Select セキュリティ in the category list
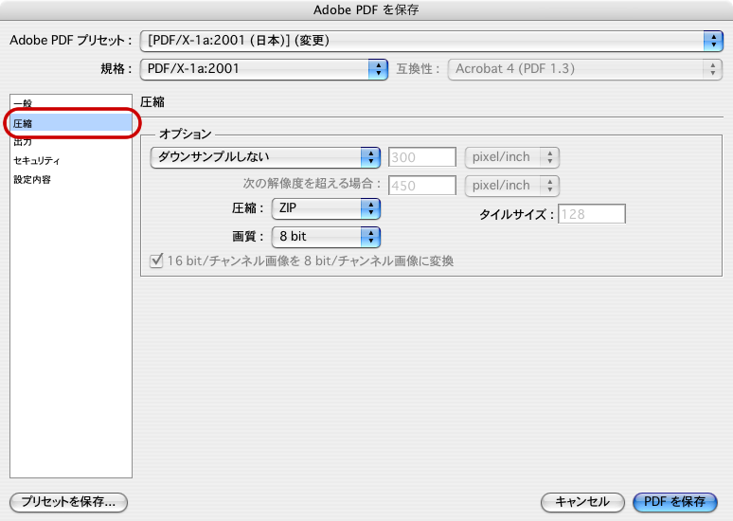Image resolution: width=733 pixels, height=521 pixels. point(71,161)
